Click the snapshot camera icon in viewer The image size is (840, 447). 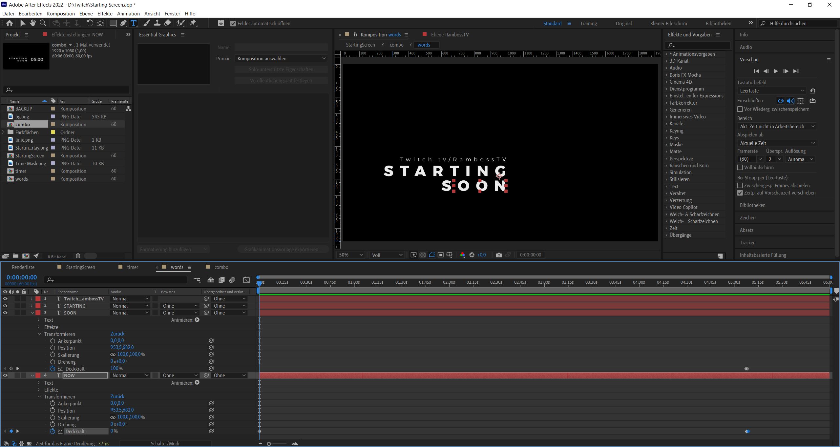tap(499, 255)
